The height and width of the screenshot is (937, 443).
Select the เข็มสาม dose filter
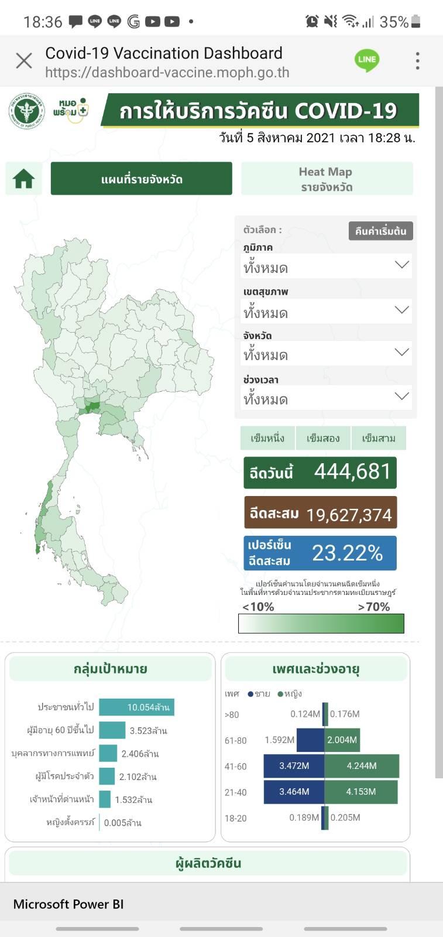(x=379, y=438)
